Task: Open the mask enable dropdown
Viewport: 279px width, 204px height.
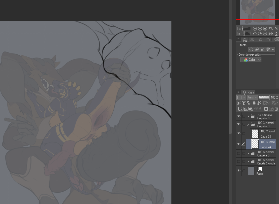Action: (x=266, y=103)
